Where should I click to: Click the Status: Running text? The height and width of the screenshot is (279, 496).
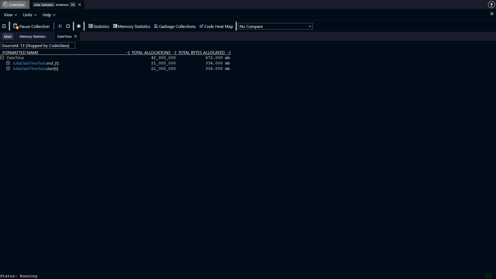pyautogui.click(x=19, y=276)
